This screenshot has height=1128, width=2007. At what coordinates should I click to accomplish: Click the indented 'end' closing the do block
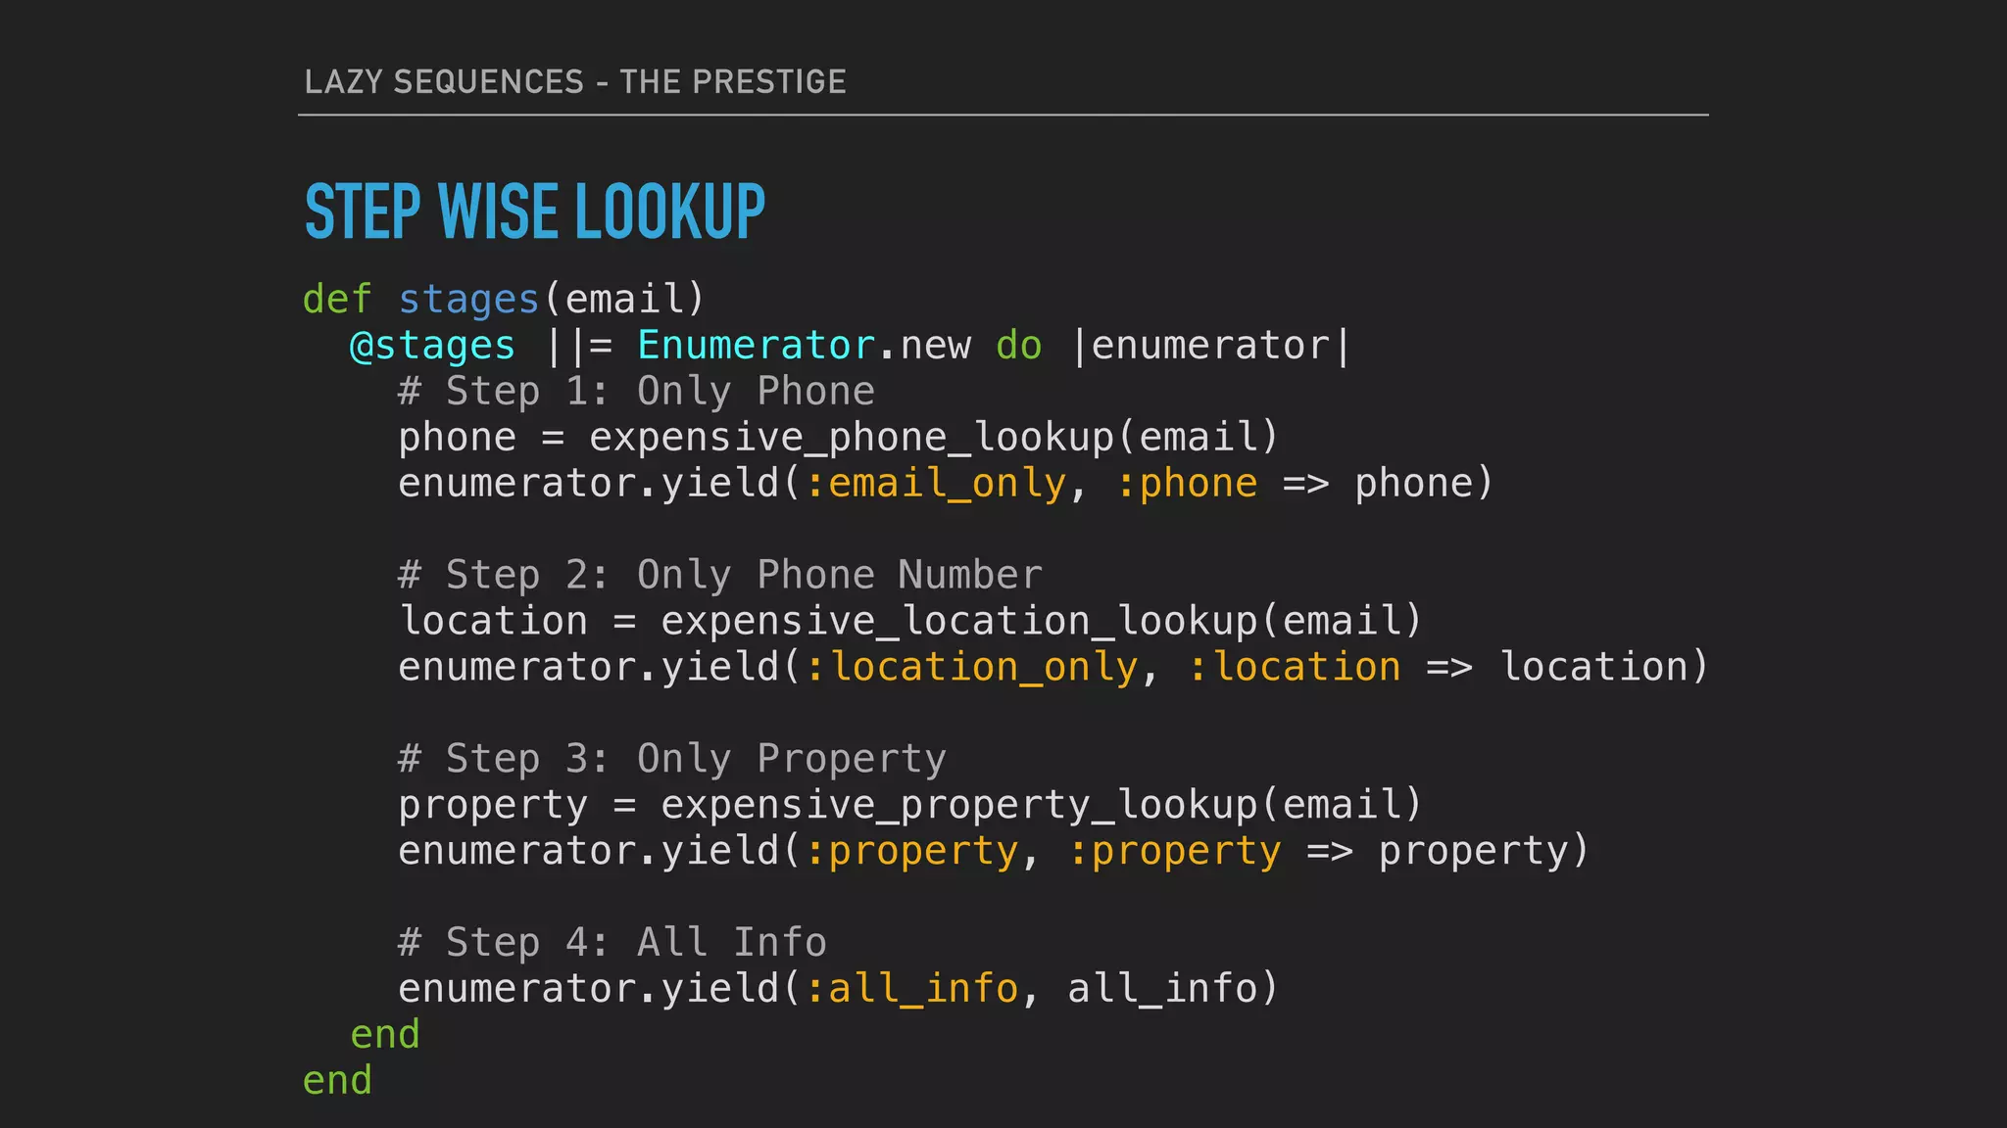(385, 1034)
